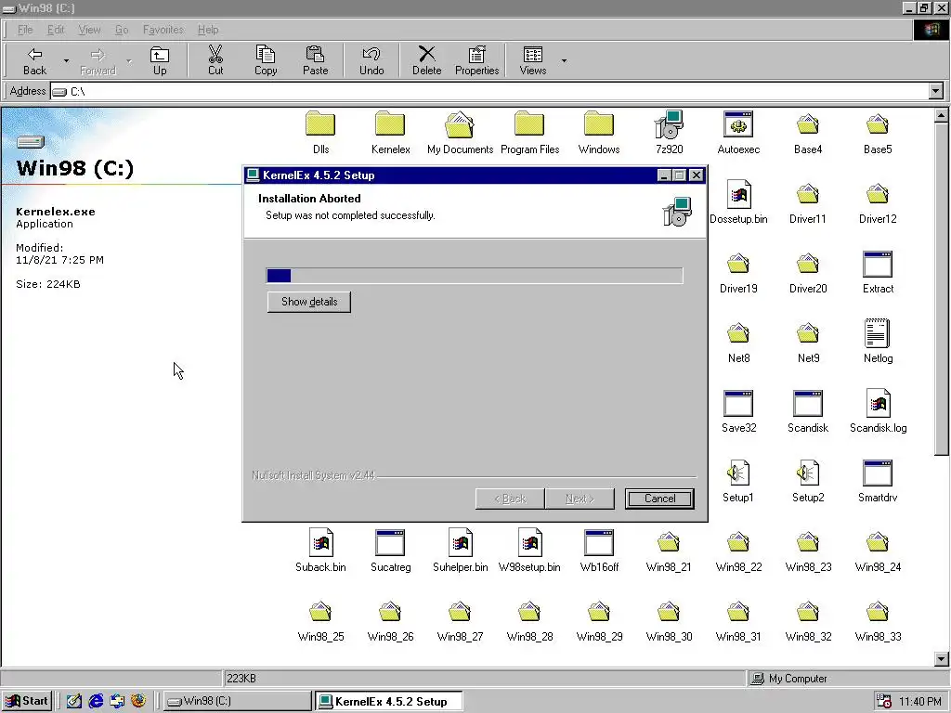Select the Save32 program icon
951x713 pixels.
click(738, 411)
